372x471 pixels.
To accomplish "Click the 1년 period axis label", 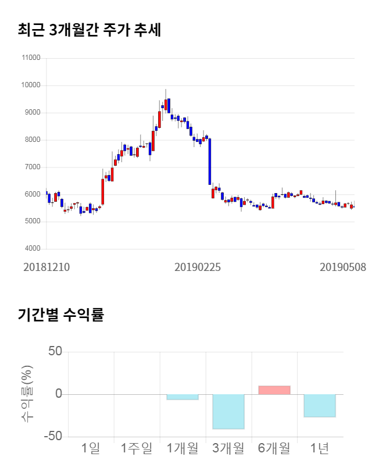I will click(x=320, y=448).
